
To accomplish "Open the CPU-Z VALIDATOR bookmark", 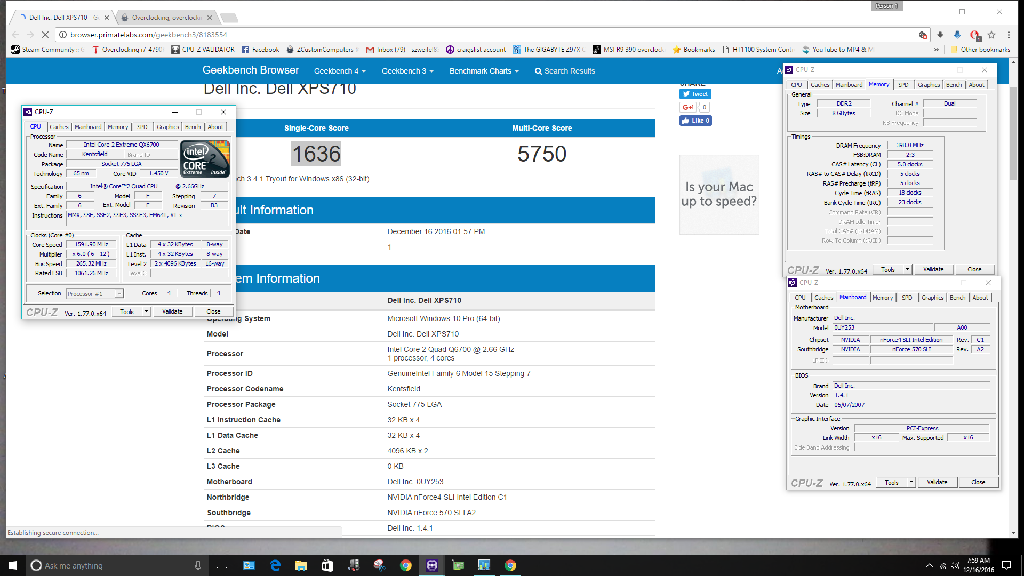I will [203, 50].
